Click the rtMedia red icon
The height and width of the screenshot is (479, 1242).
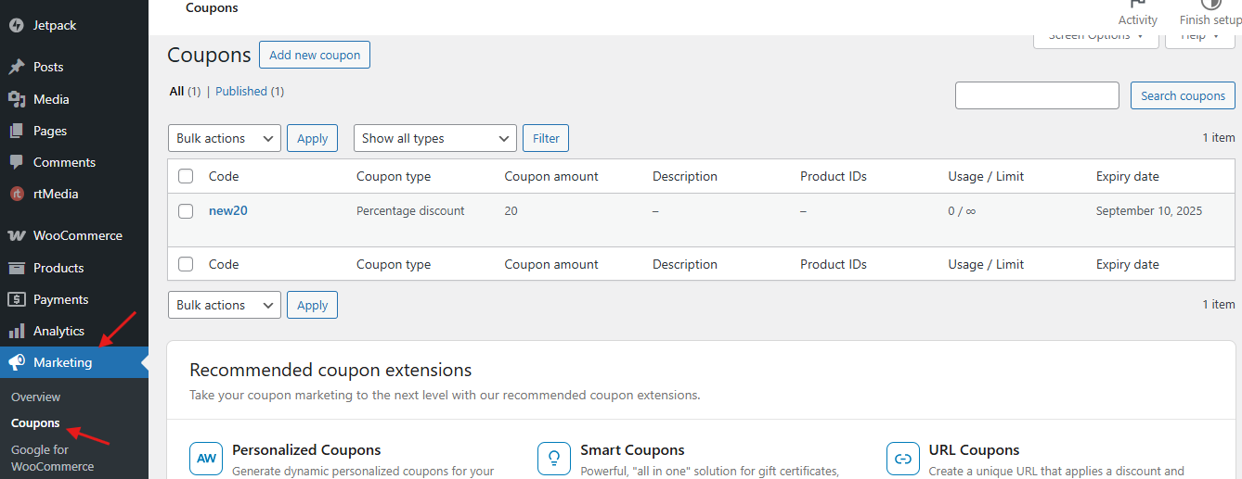(17, 194)
